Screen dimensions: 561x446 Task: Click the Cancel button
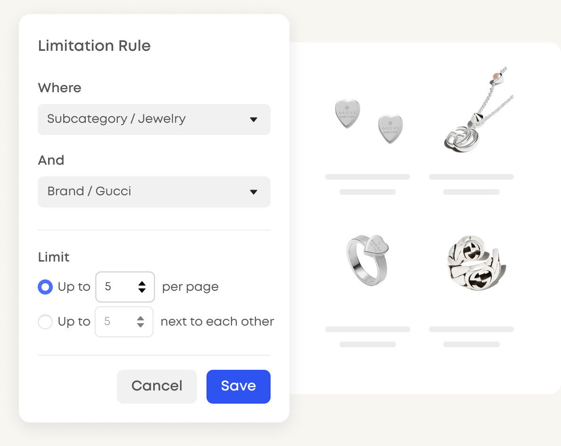tap(157, 386)
